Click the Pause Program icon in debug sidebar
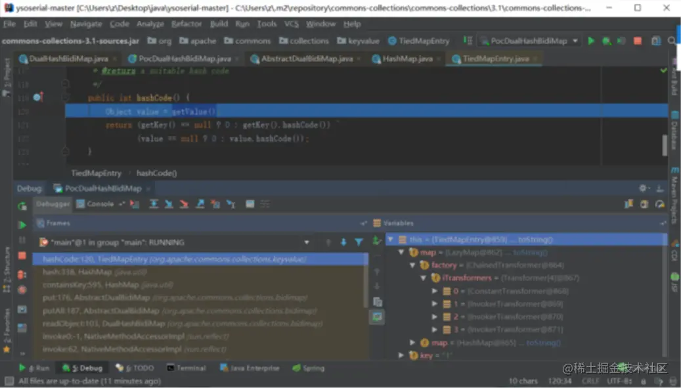The width and height of the screenshot is (681, 388). (x=22, y=240)
